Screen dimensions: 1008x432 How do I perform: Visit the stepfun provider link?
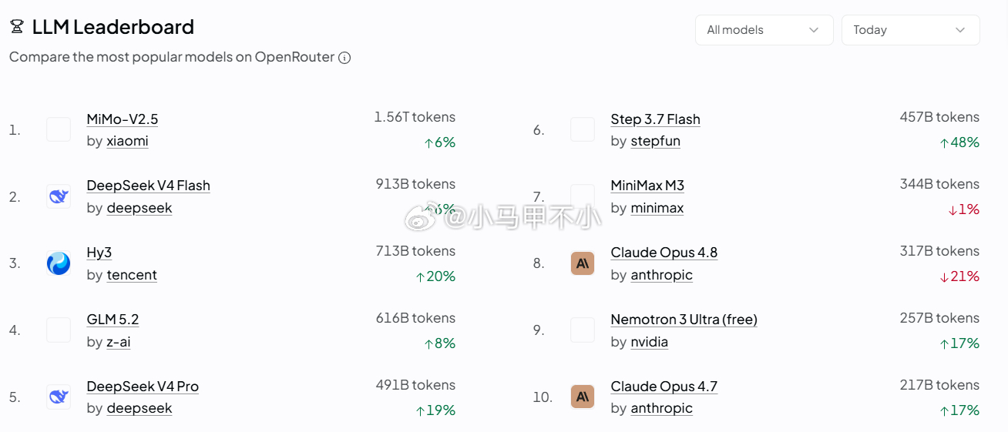coord(656,141)
